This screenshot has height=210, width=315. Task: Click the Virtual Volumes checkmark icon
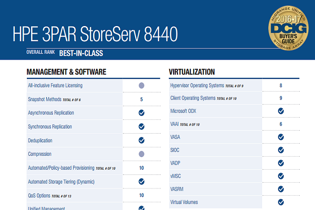click(x=281, y=202)
